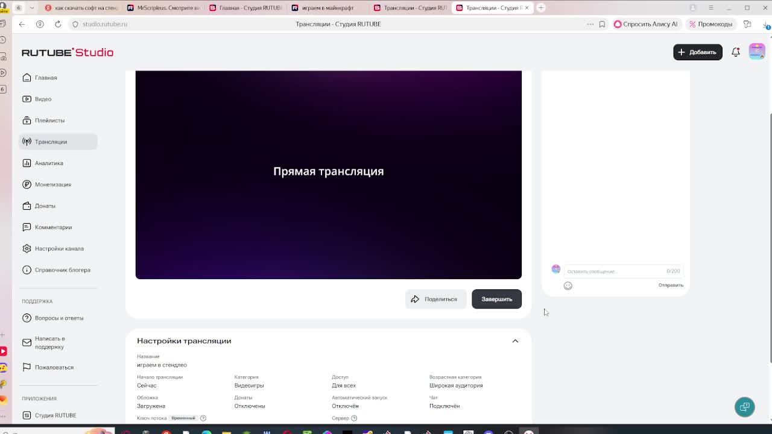Switch to Главная - Студия RUTUBE tab
The image size is (772, 434).
point(245,8)
